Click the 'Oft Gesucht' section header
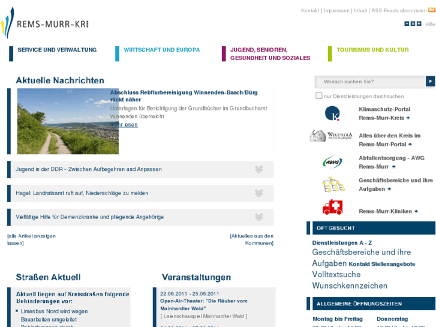This screenshot has height=327, width=436. (x=374, y=228)
